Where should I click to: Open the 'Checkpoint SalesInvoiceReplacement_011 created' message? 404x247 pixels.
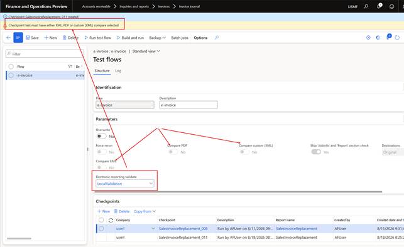coord(43,17)
